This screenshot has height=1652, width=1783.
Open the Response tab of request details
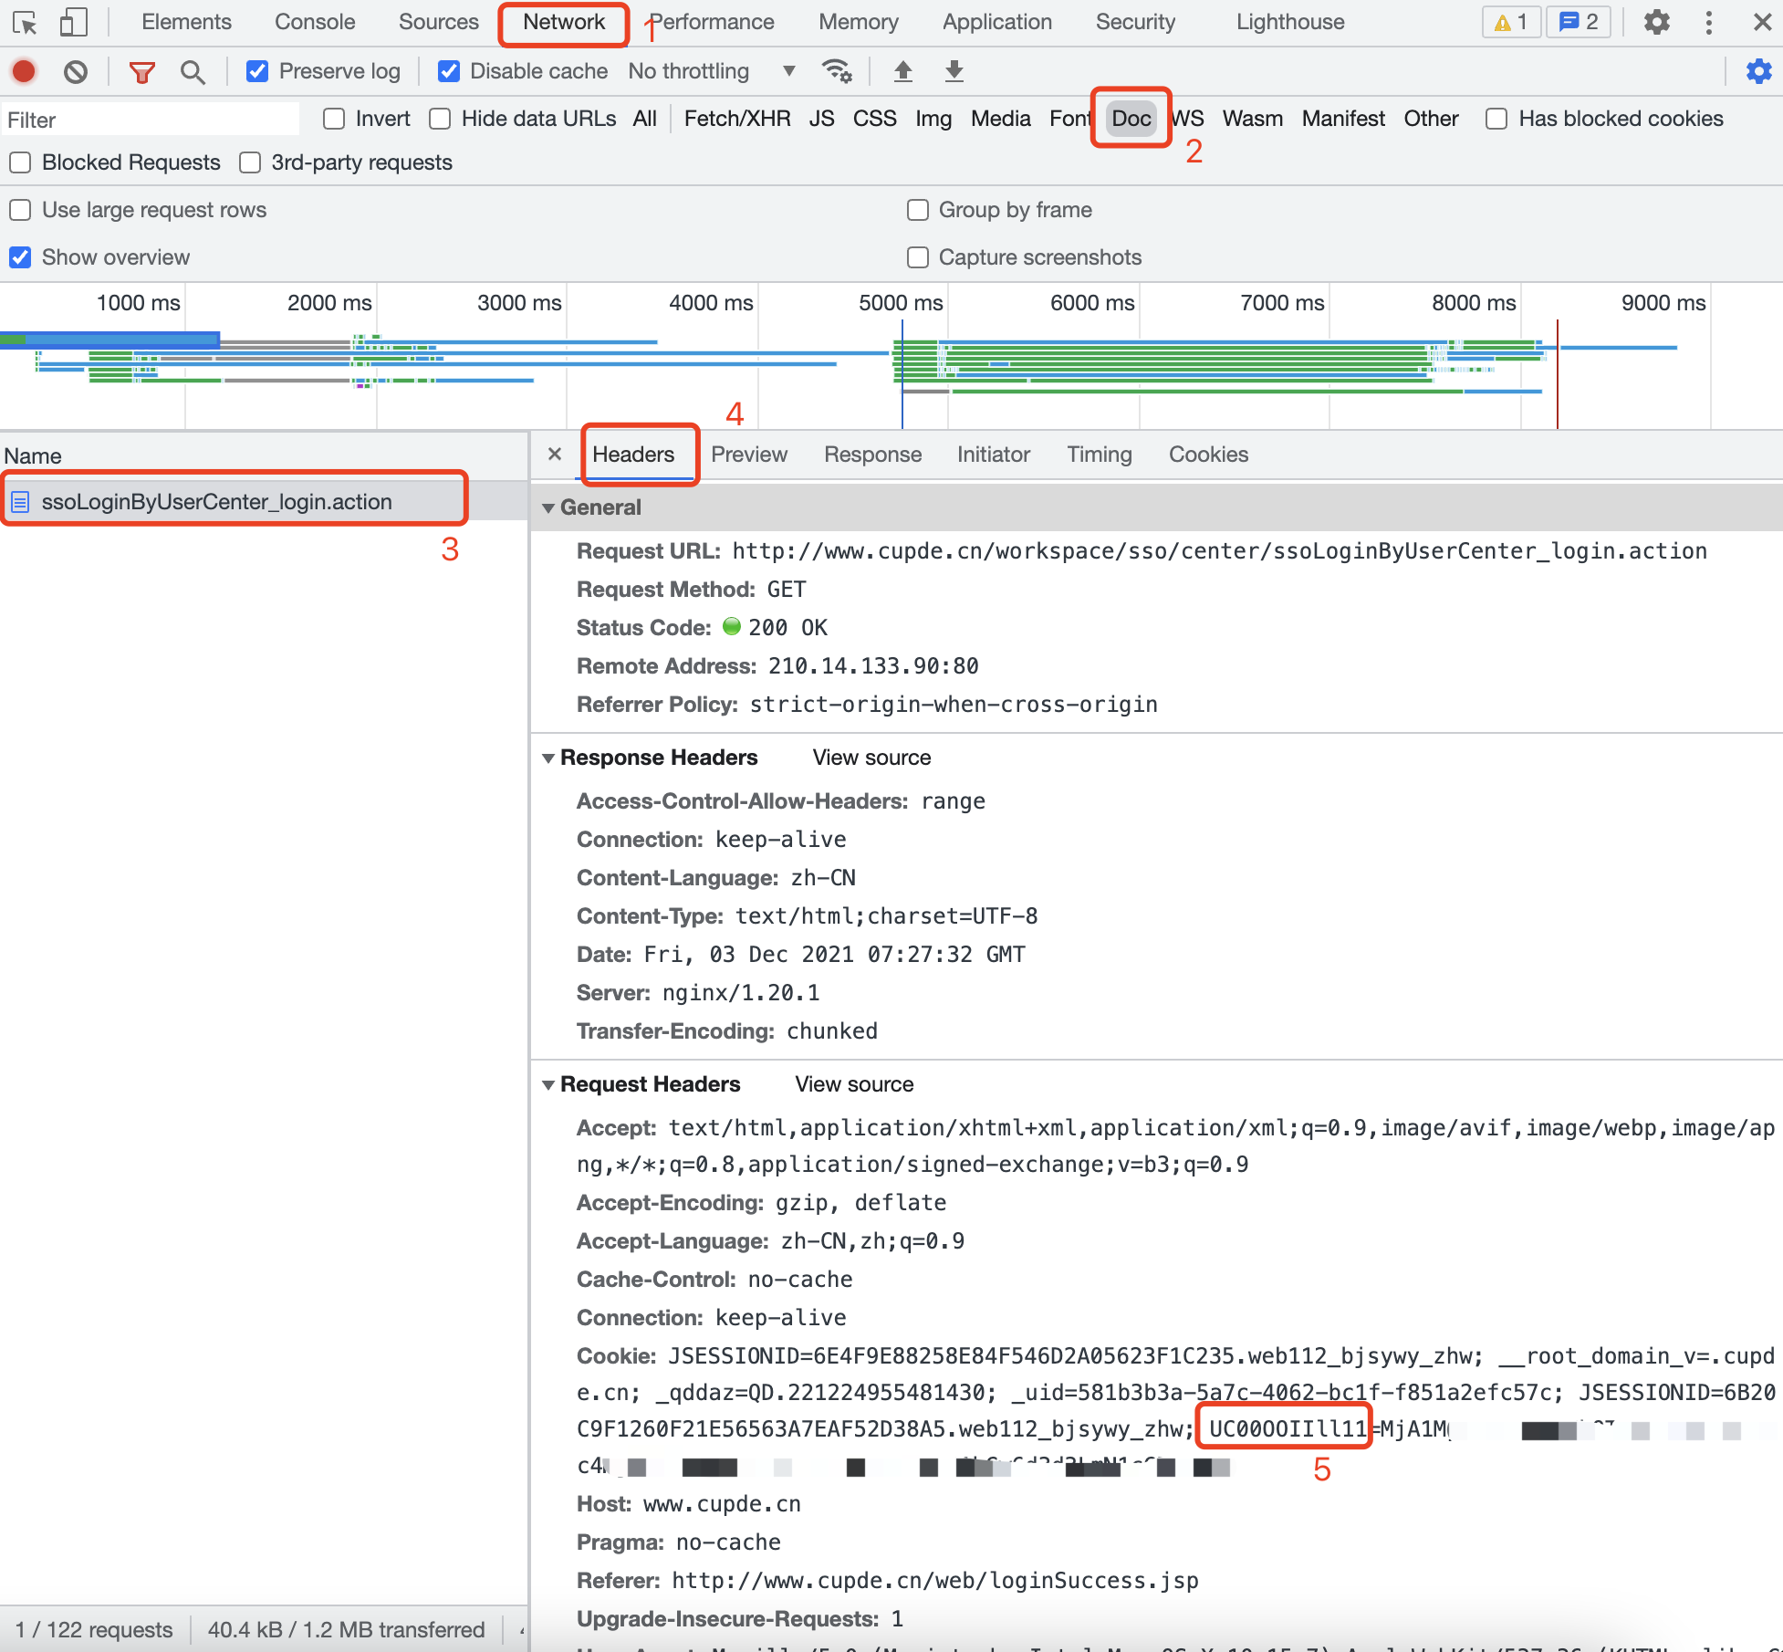(872, 455)
